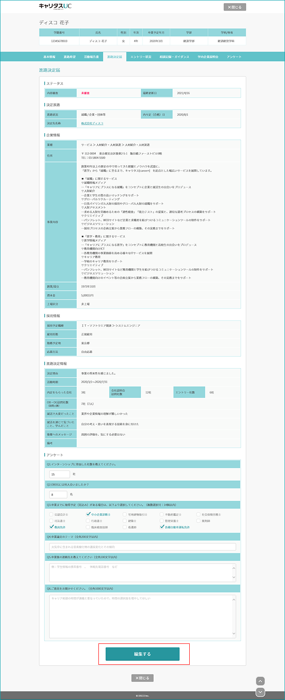Go to the エントリー状況 tab

[x=141, y=57]
